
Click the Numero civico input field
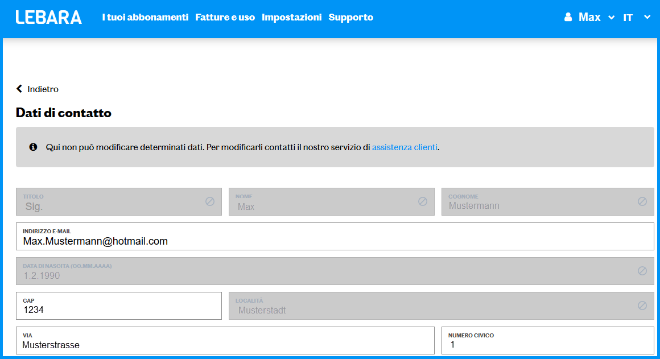547,344
